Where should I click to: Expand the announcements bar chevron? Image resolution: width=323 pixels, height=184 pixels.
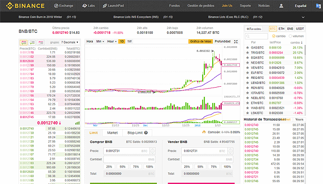pyautogui.click(x=303, y=17)
